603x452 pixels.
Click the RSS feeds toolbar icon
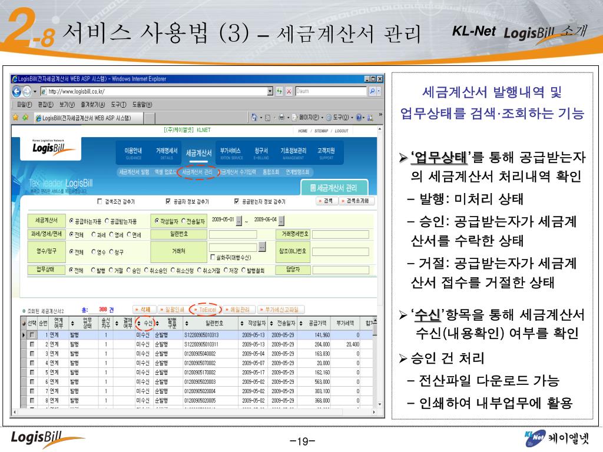point(268,118)
